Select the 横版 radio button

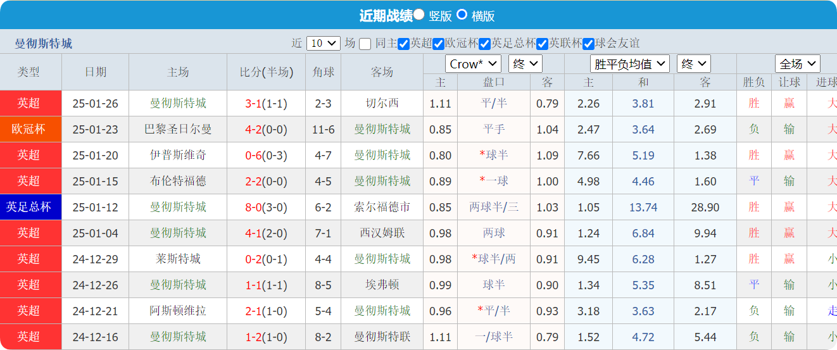tap(462, 15)
